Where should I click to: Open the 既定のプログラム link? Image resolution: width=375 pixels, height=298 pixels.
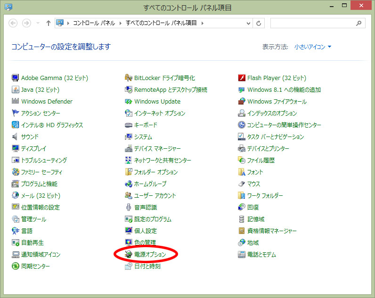point(153,219)
